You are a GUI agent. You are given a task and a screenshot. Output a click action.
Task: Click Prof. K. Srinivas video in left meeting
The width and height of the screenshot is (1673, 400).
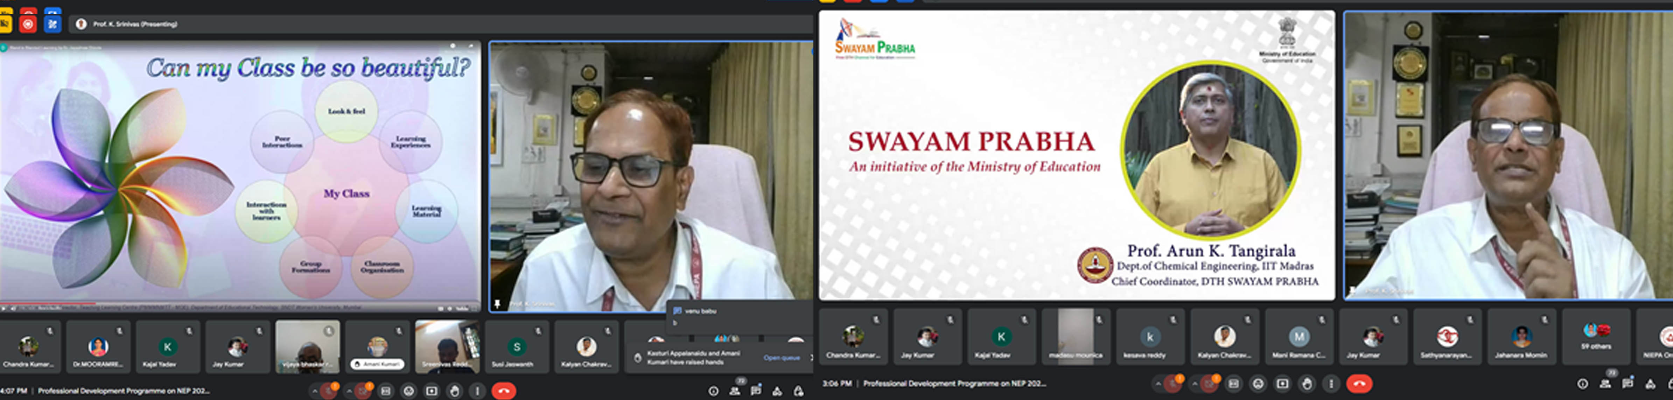pos(651,177)
